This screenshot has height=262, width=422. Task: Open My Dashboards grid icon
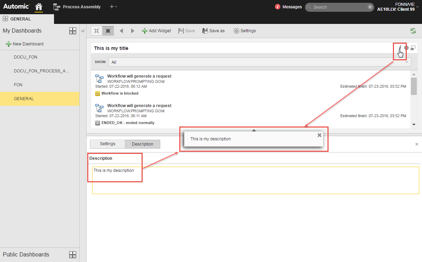point(73,31)
